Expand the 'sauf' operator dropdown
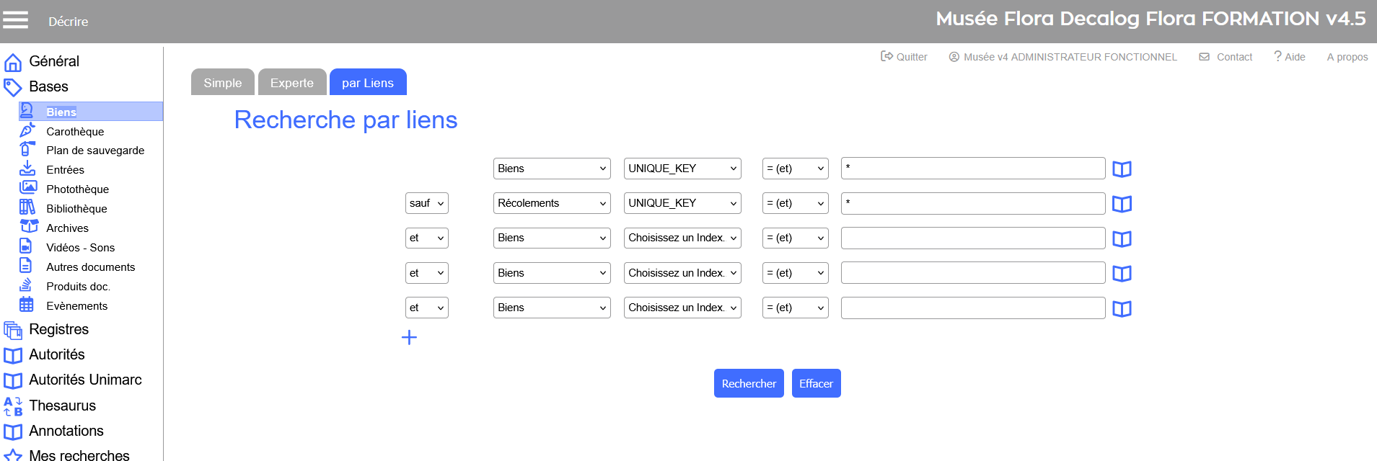This screenshot has width=1377, height=461. point(426,203)
